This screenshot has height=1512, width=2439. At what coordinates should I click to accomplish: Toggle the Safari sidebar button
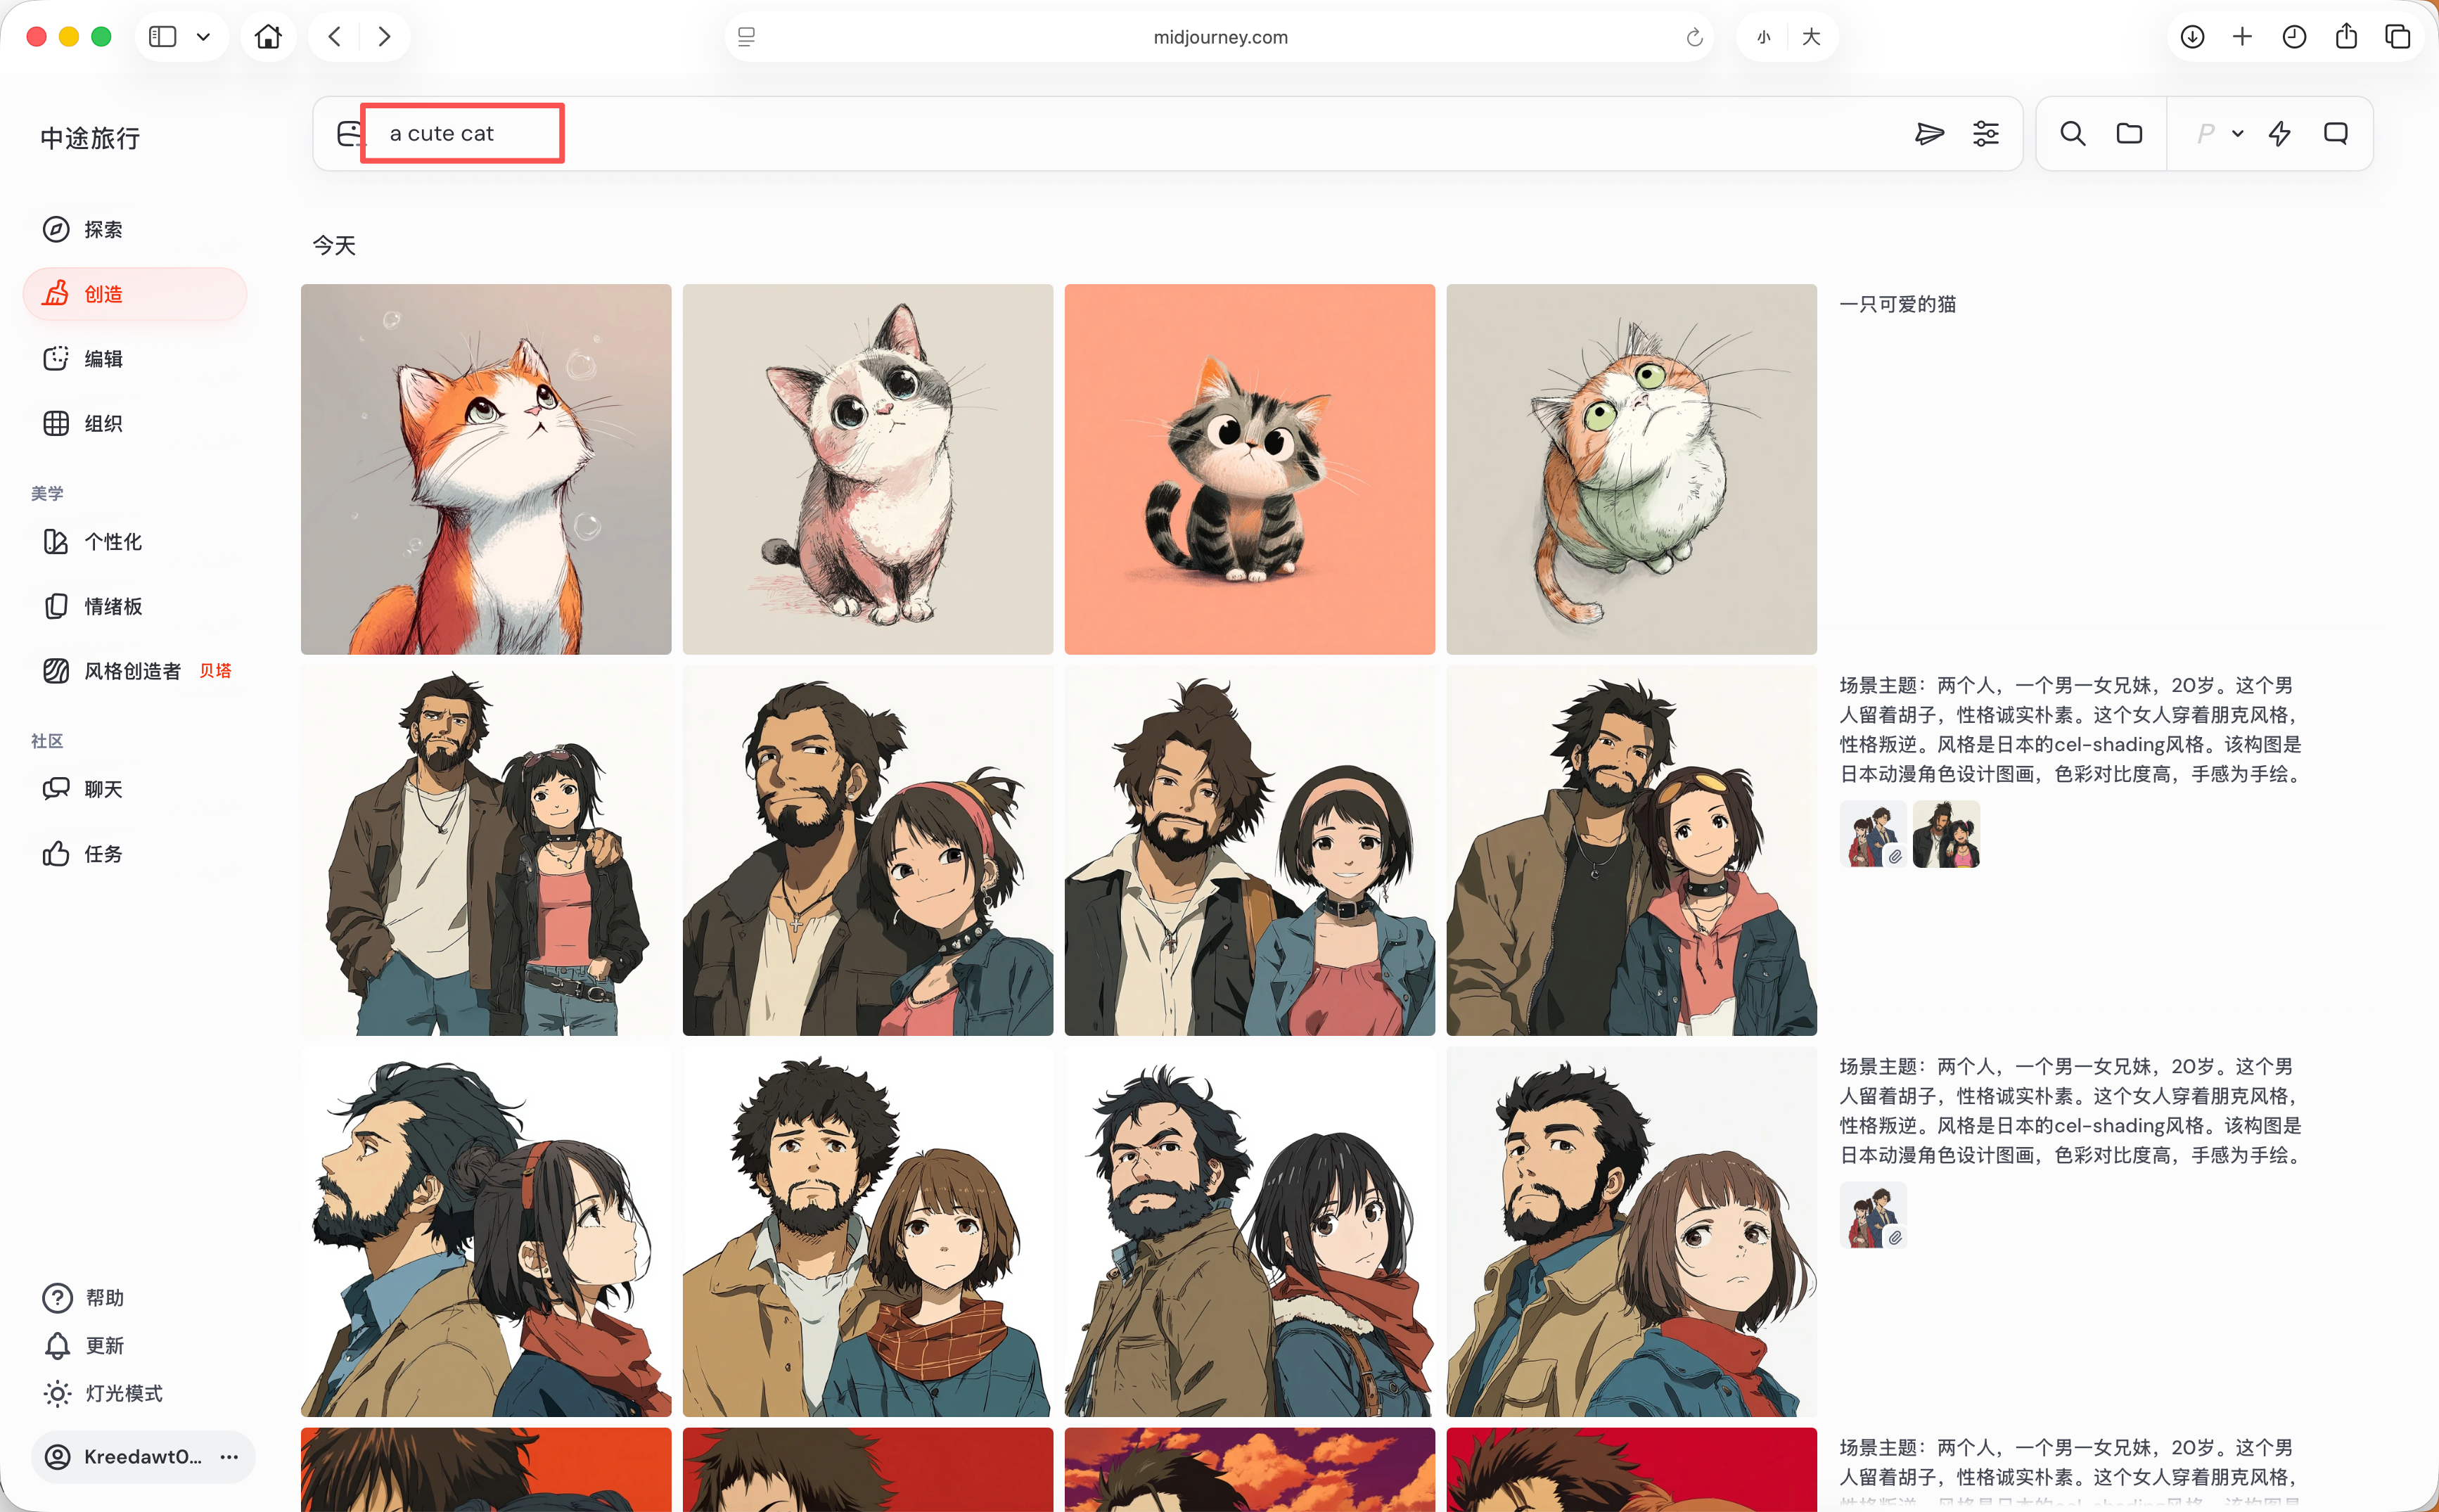click(162, 37)
